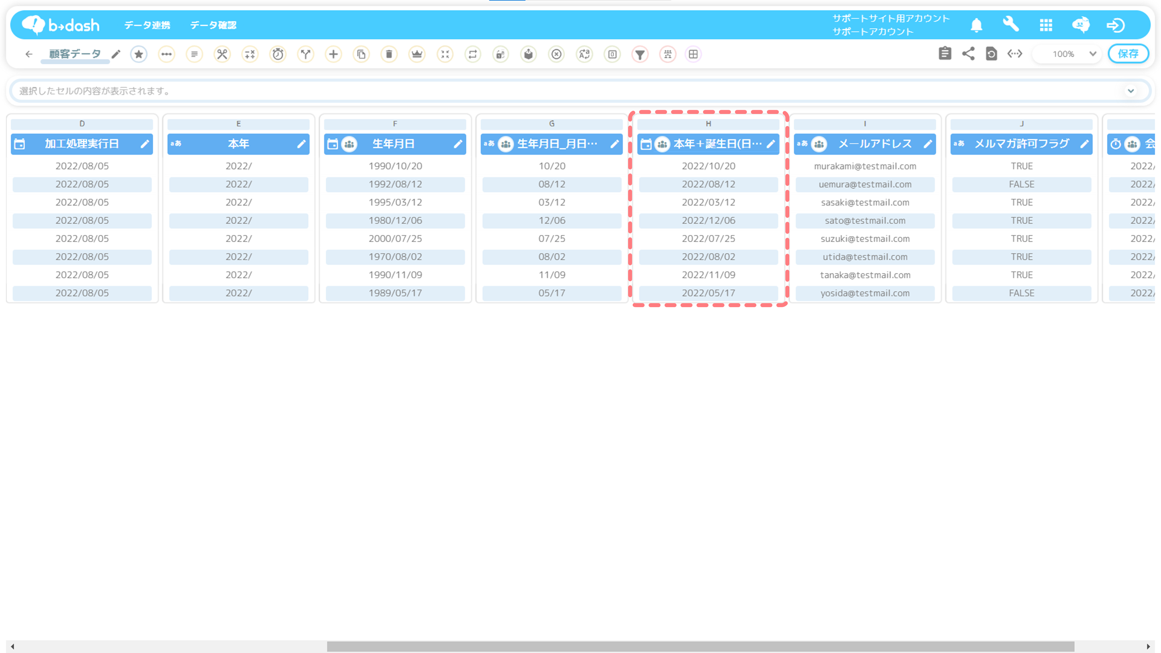Click the logout arrow icon
The image size is (1161, 653).
click(1116, 25)
